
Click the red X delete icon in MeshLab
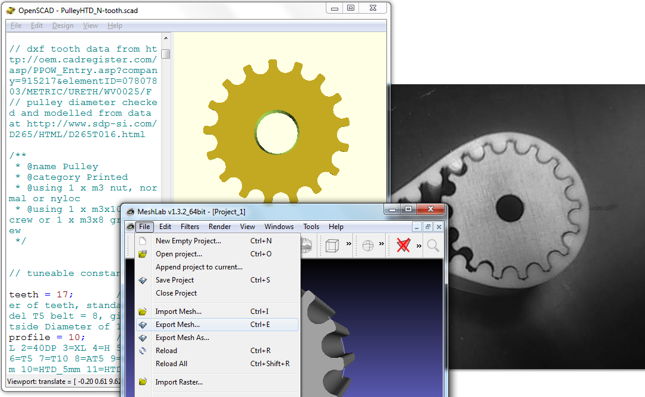403,245
